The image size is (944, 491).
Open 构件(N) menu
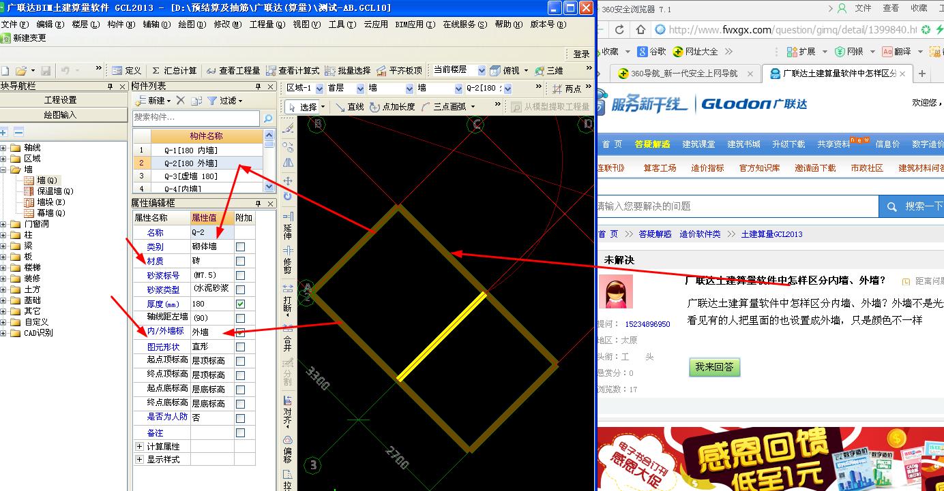[x=121, y=24]
